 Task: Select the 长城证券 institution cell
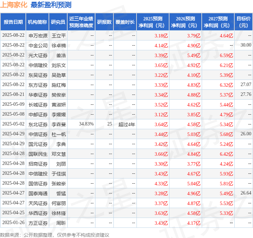point(38,104)
